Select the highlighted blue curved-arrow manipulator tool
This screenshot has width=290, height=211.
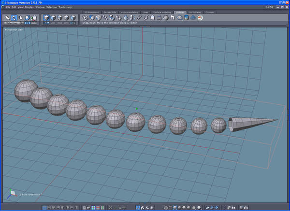pos(14,18)
